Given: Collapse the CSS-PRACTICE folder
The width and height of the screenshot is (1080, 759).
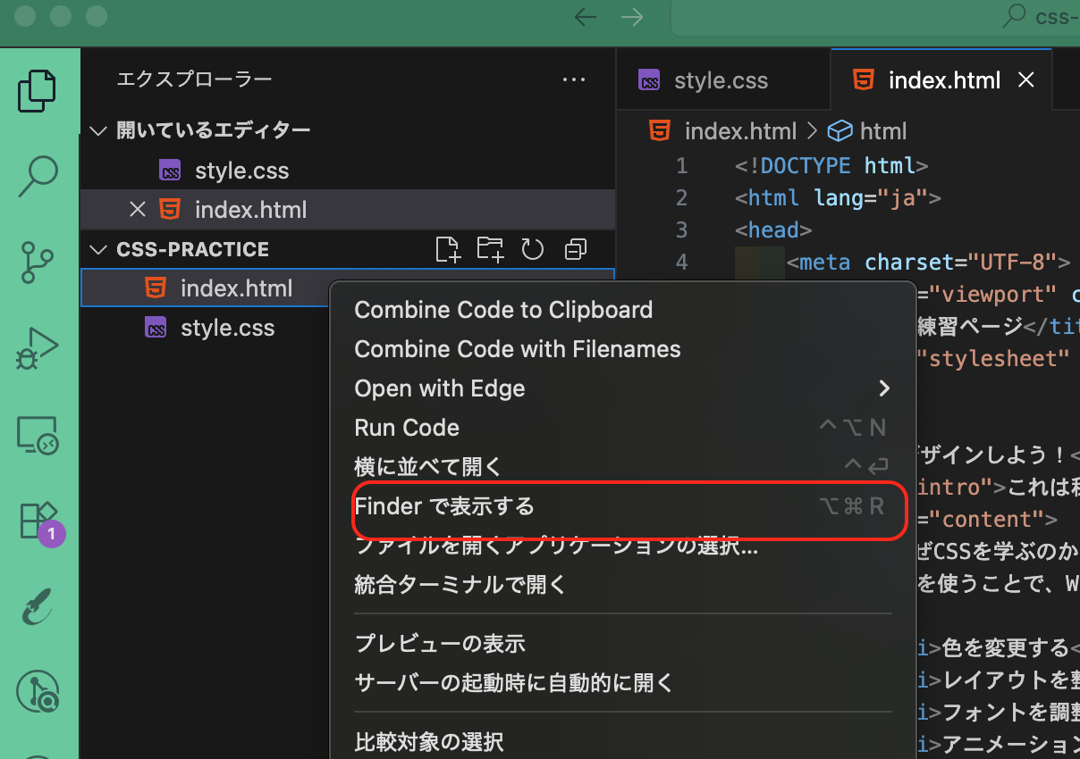Looking at the screenshot, I should point(98,250).
